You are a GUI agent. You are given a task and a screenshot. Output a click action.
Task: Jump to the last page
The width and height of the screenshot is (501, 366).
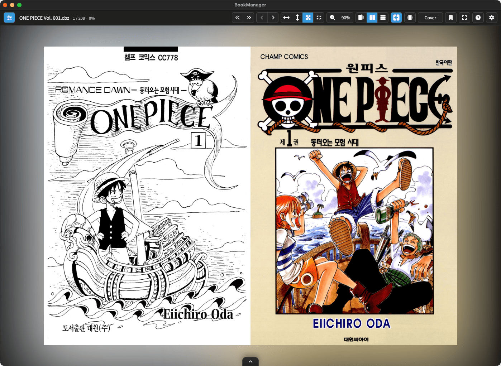pyautogui.click(x=249, y=18)
